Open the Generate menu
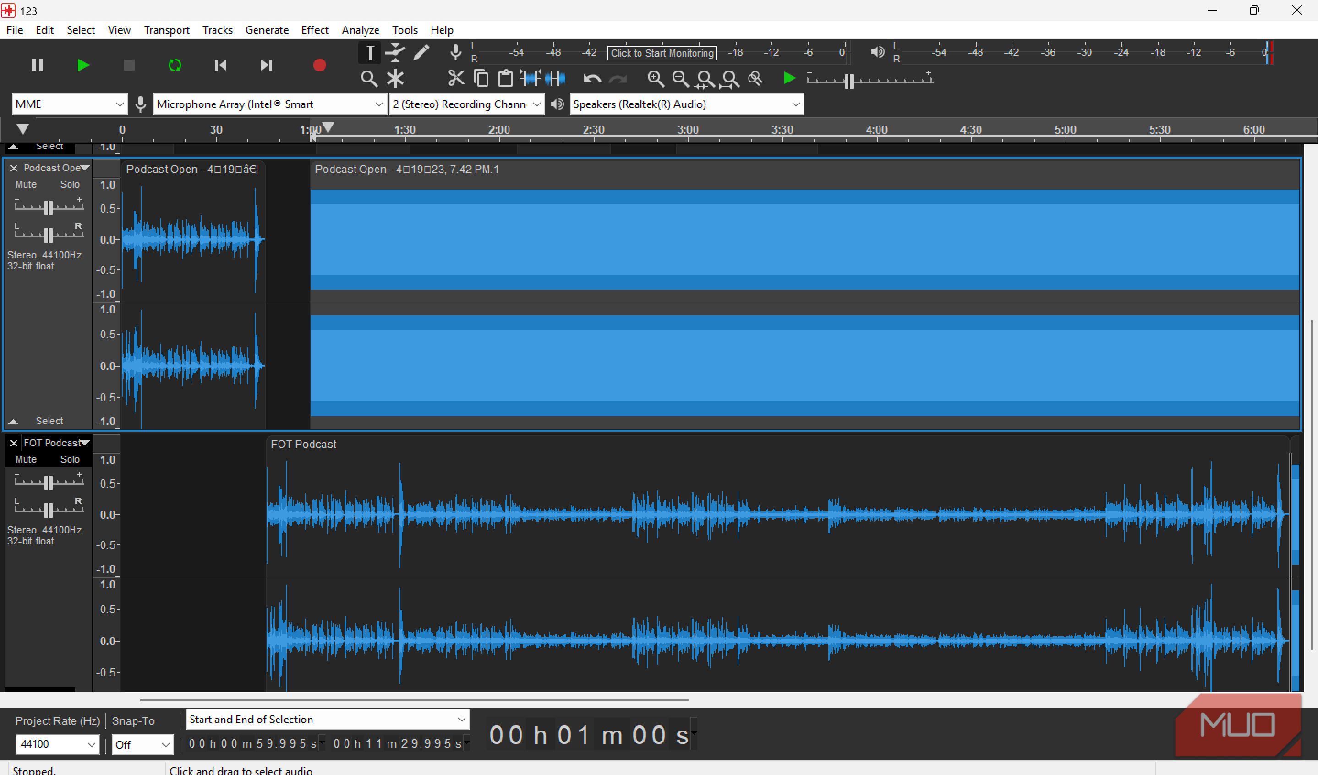The width and height of the screenshot is (1318, 775). (x=267, y=30)
